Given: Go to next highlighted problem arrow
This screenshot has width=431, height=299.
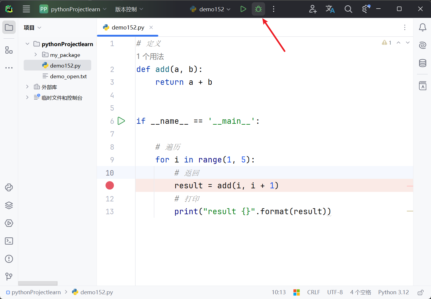Looking at the screenshot, I should tap(408, 43).
